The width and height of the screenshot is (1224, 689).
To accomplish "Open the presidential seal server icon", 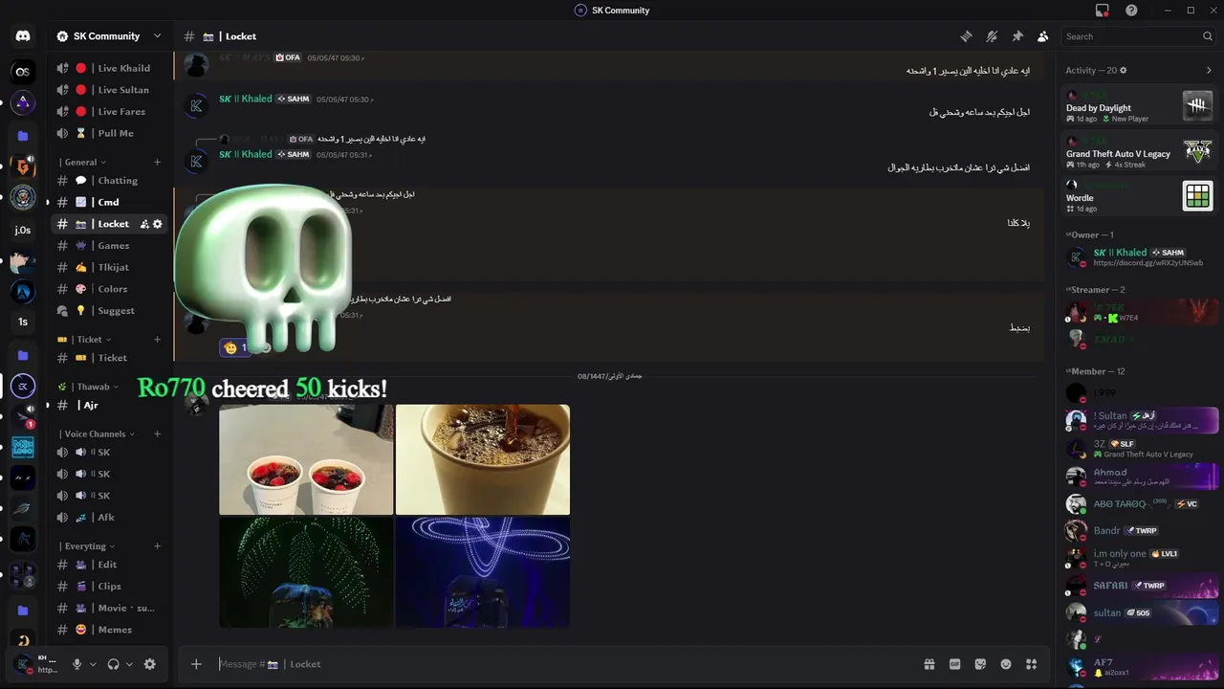I will 23,198.
